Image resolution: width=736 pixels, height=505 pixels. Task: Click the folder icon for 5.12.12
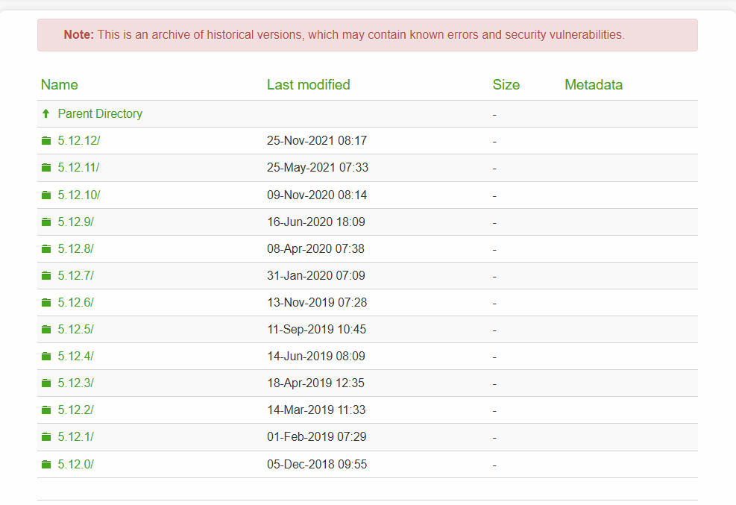coord(46,141)
